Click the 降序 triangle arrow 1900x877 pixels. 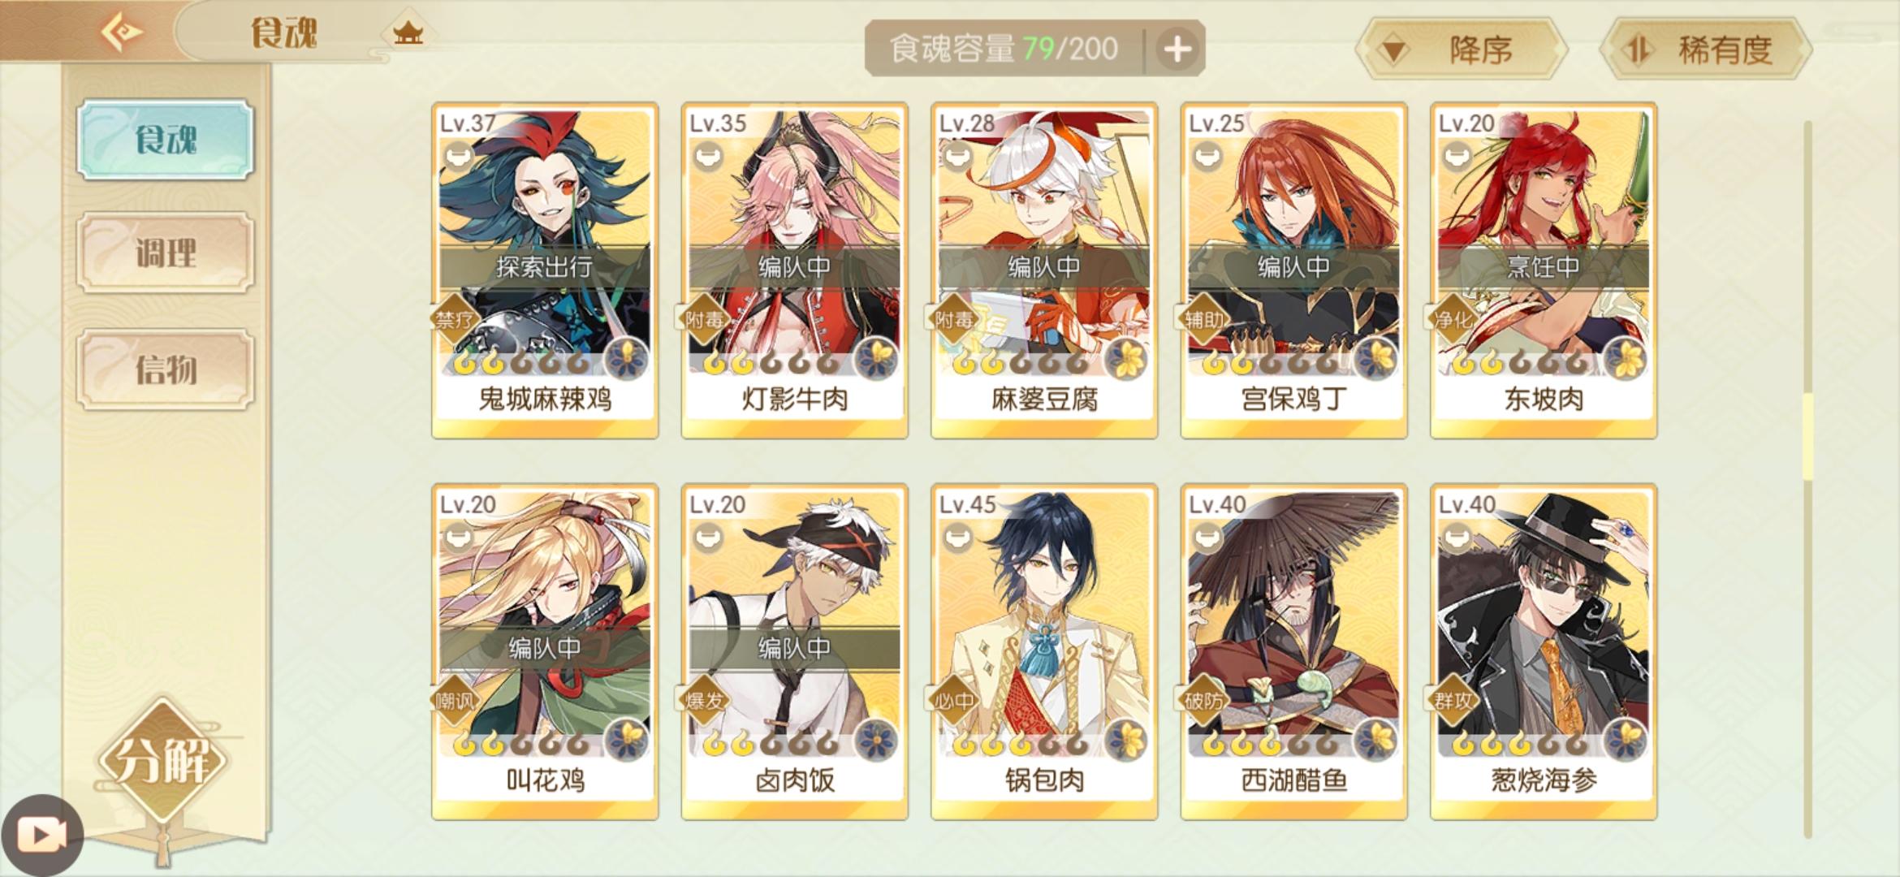tap(1394, 52)
